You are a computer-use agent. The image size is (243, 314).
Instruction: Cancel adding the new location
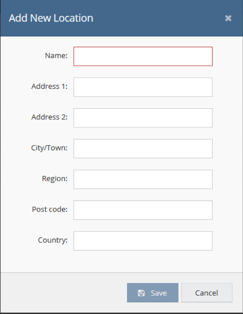click(x=207, y=293)
